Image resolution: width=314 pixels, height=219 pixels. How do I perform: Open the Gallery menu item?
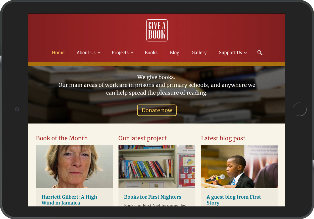tap(199, 52)
